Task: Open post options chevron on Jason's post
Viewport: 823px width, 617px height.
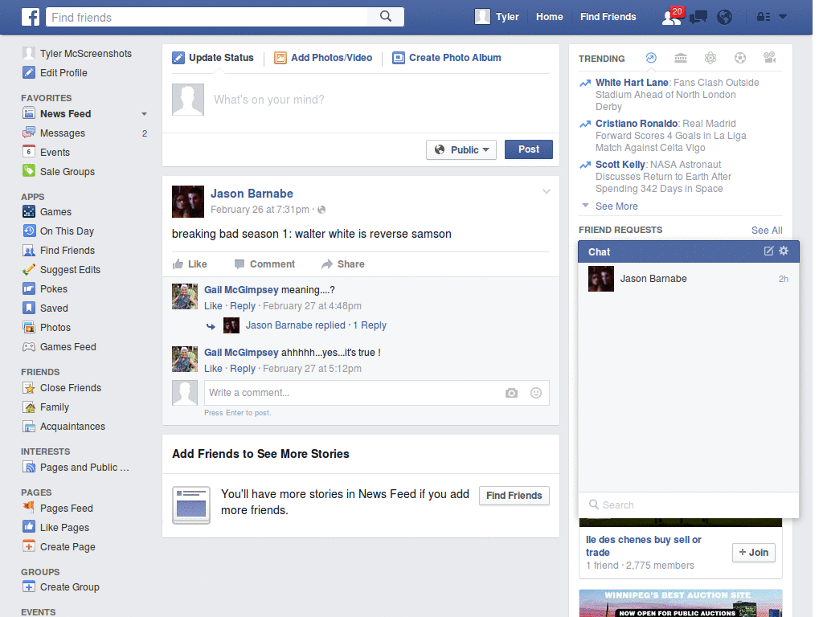Action: [547, 191]
